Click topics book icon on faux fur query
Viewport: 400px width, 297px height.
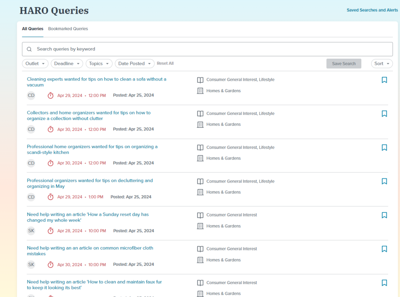200,283
